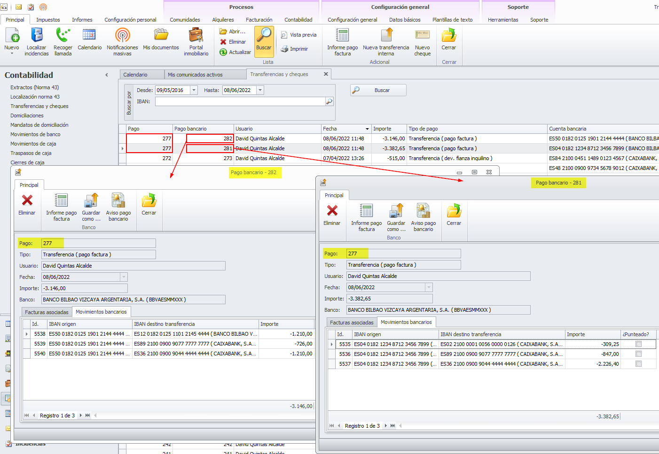This screenshot has width=659, height=454.
Task: Launch Notificaciones masivas
Action: click(122, 41)
